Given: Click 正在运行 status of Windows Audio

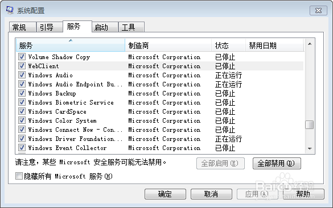Looking at the screenshot, I should coord(228,75).
